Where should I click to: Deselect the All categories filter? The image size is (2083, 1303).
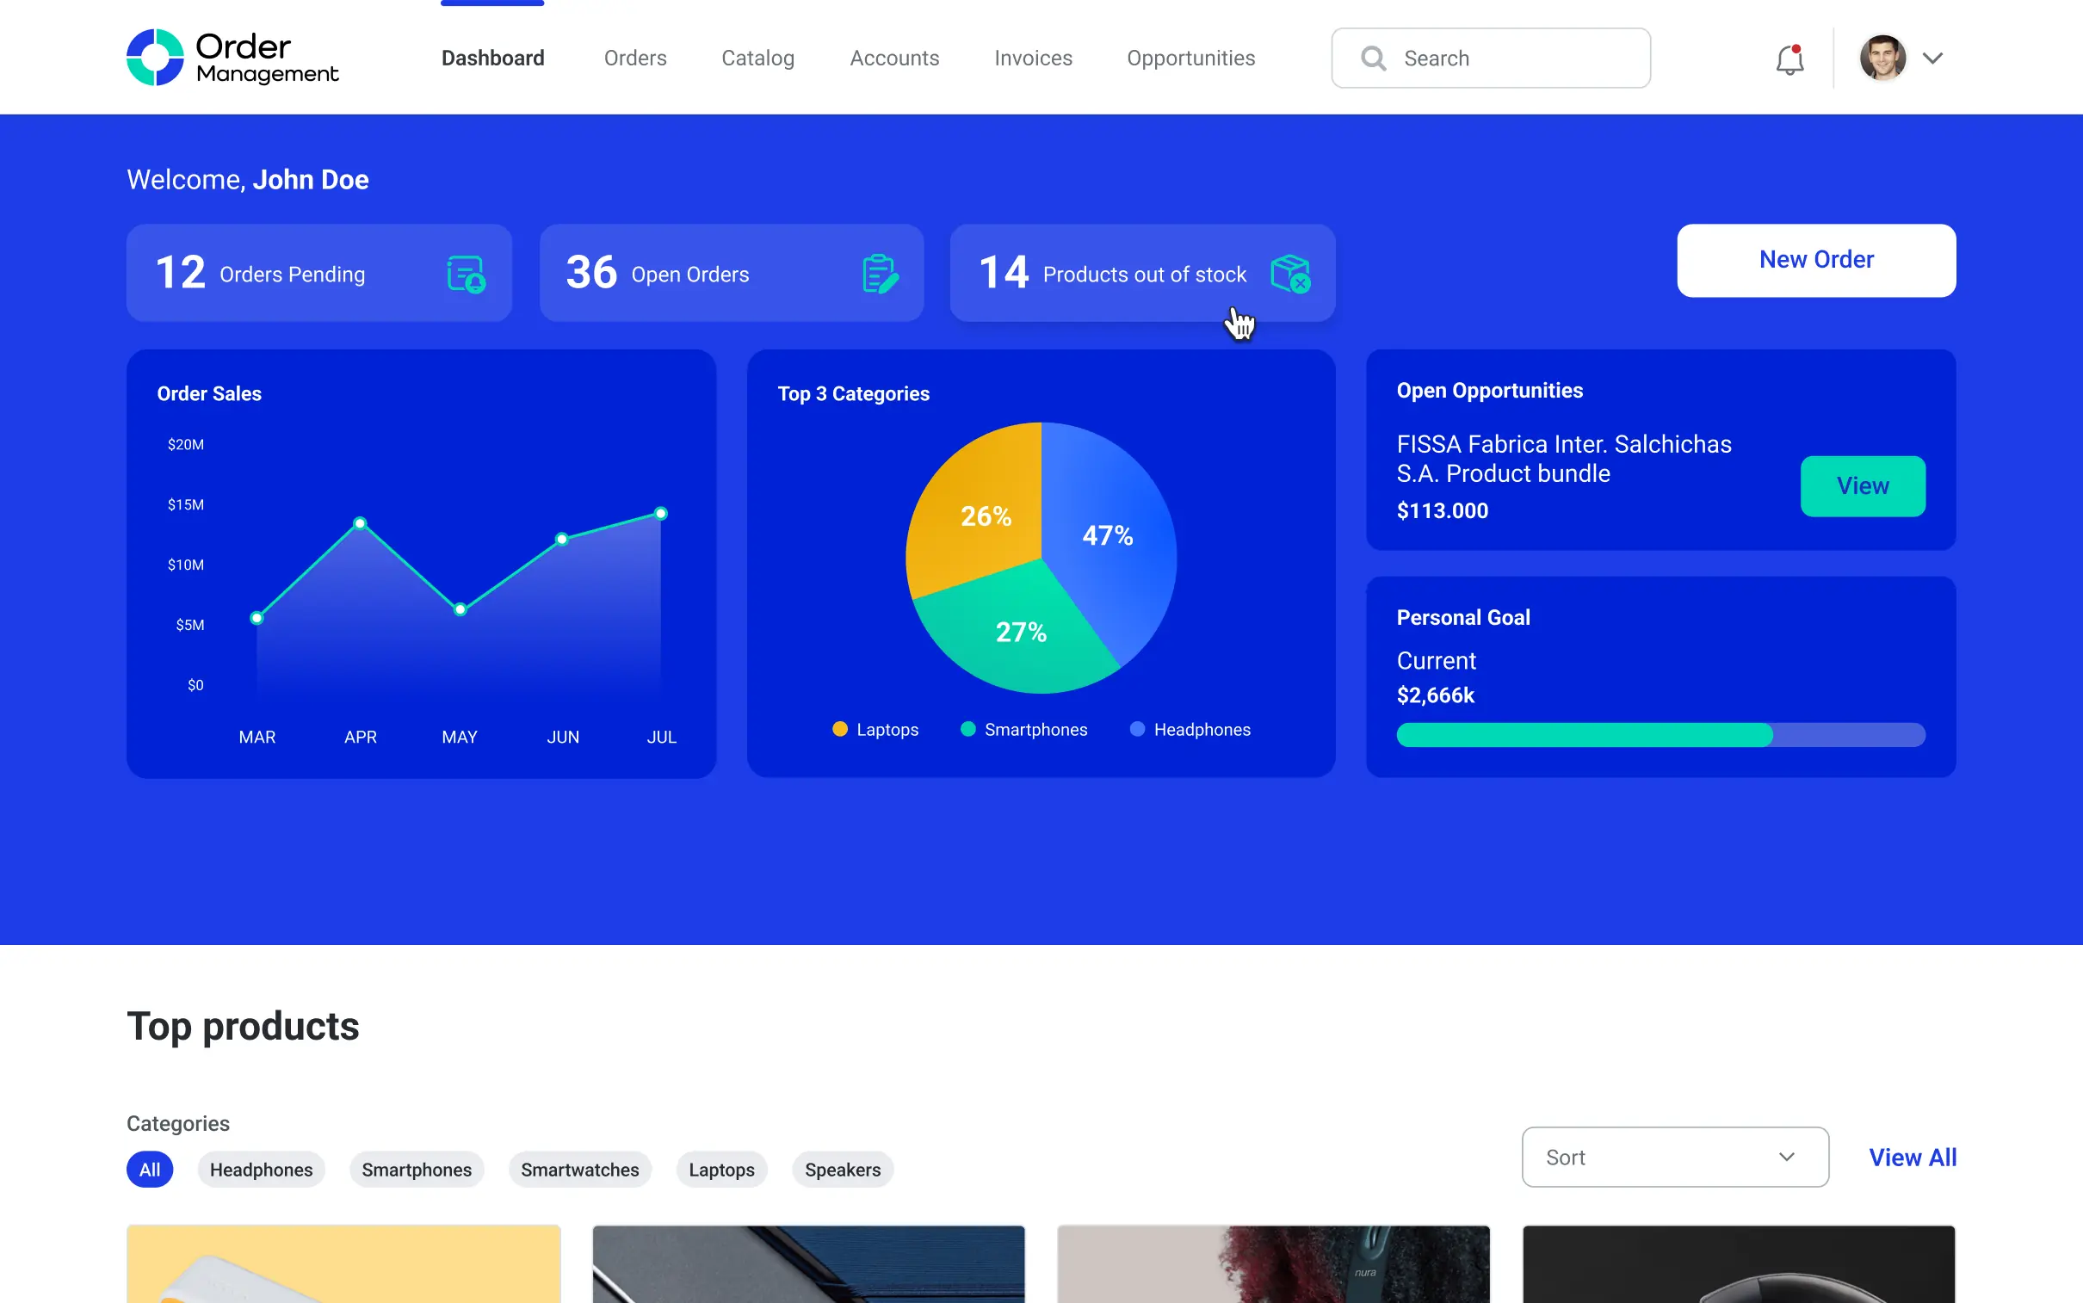150,1170
